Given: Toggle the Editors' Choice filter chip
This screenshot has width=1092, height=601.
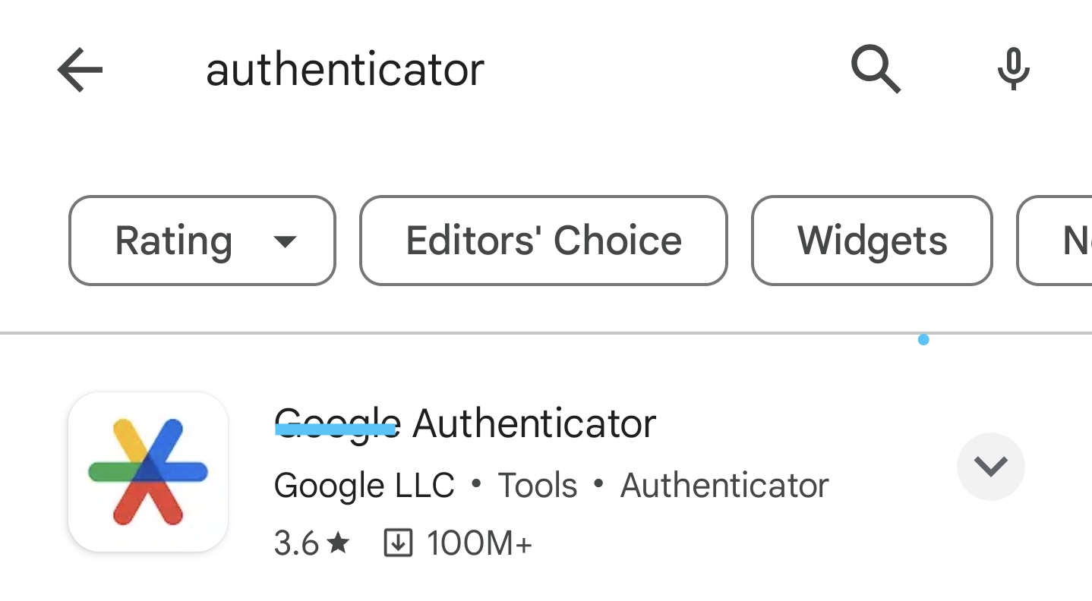Looking at the screenshot, I should (543, 241).
